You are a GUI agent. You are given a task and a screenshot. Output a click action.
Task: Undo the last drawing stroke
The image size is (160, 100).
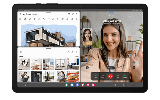point(44,19)
